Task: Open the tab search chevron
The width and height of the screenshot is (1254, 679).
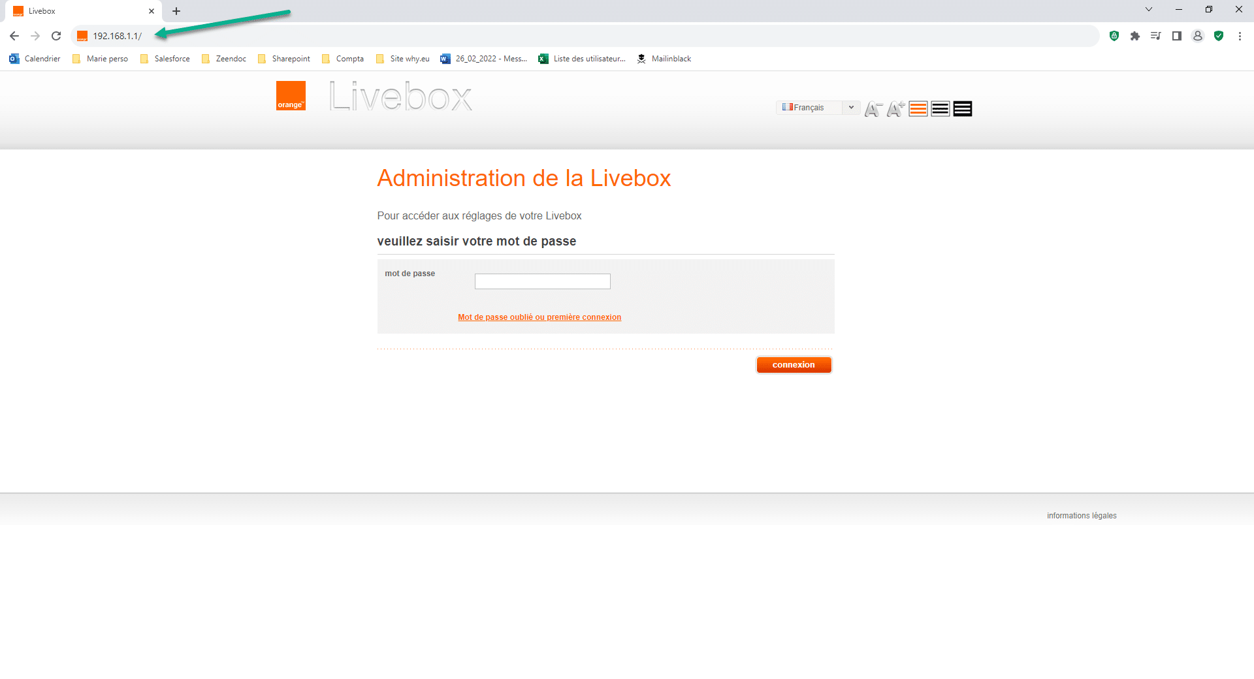Action: point(1149,10)
